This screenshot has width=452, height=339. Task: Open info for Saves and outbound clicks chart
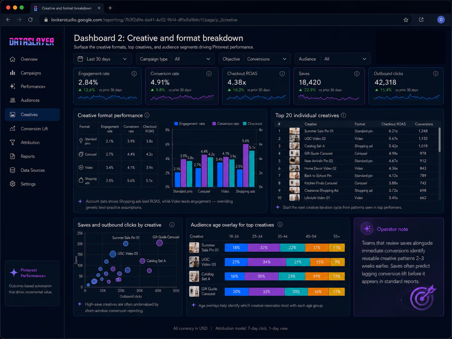pos(172,225)
